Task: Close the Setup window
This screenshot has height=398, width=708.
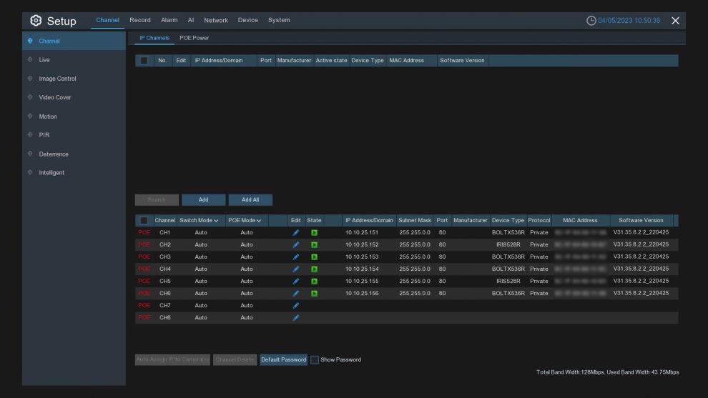Action: 675,21
